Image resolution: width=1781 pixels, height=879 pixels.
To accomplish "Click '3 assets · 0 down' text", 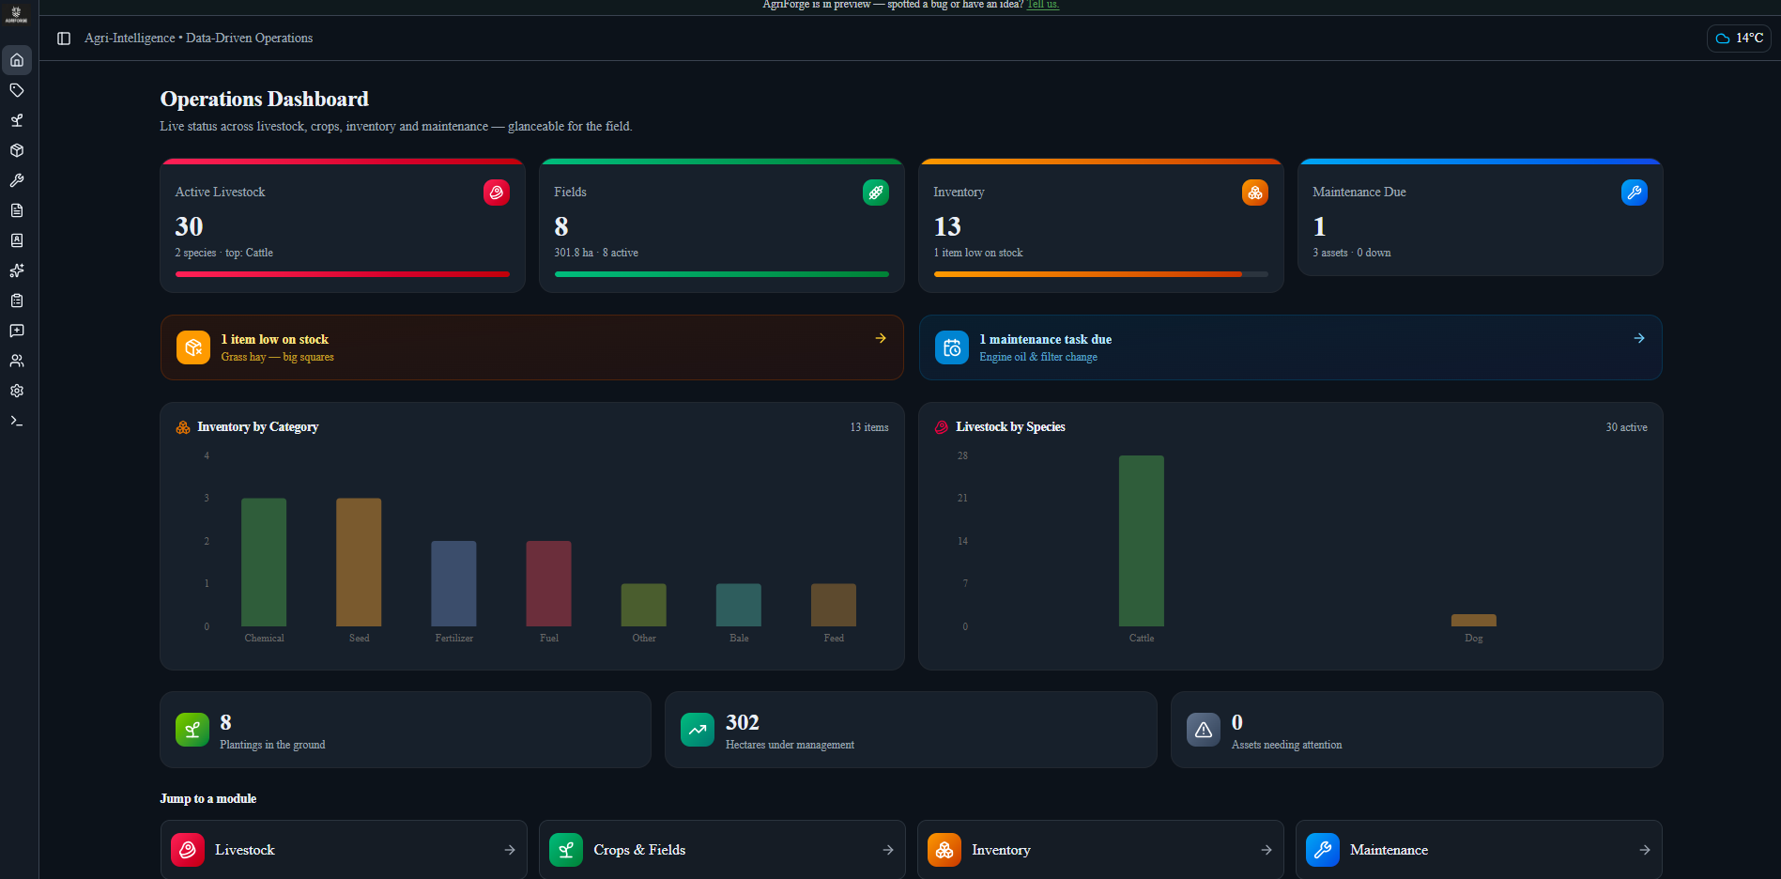I will pos(1352,253).
